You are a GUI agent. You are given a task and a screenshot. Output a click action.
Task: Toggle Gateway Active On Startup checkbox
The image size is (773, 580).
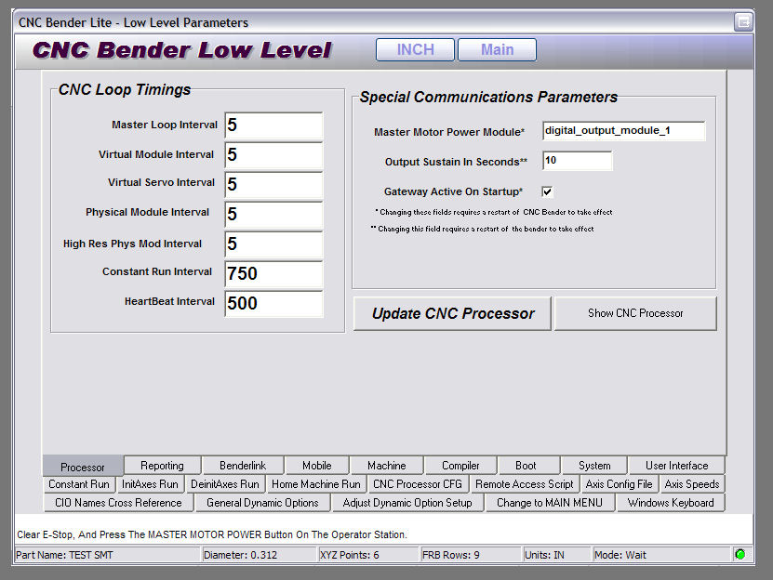click(x=547, y=191)
